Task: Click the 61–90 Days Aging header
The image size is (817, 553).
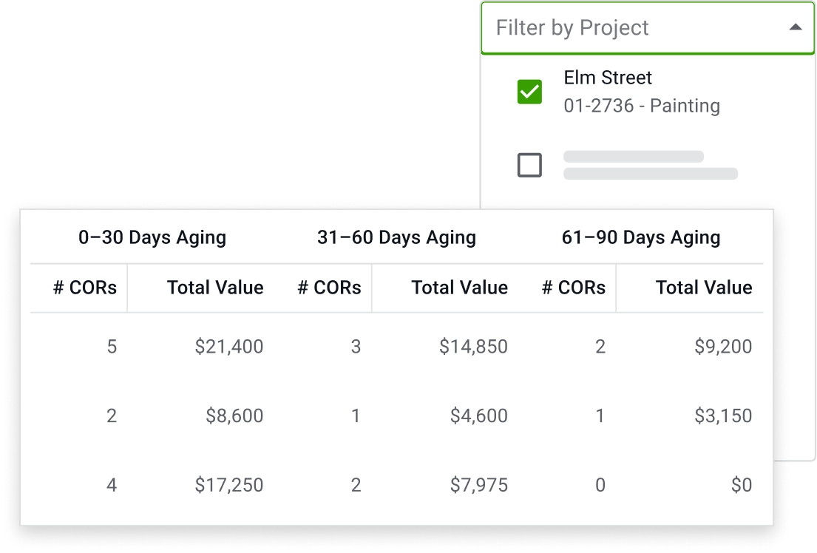Action: coord(640,237)
